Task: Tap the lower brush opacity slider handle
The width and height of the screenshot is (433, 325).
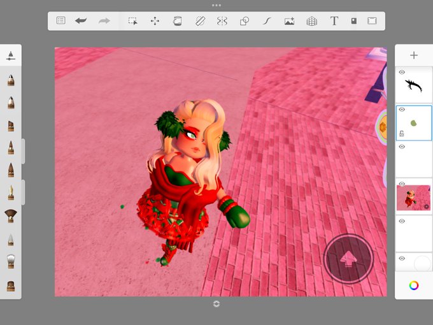Action: pos(23,192)
